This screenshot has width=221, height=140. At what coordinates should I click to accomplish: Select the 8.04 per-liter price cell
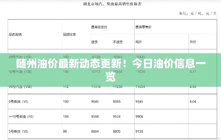[x=193, y=101]
